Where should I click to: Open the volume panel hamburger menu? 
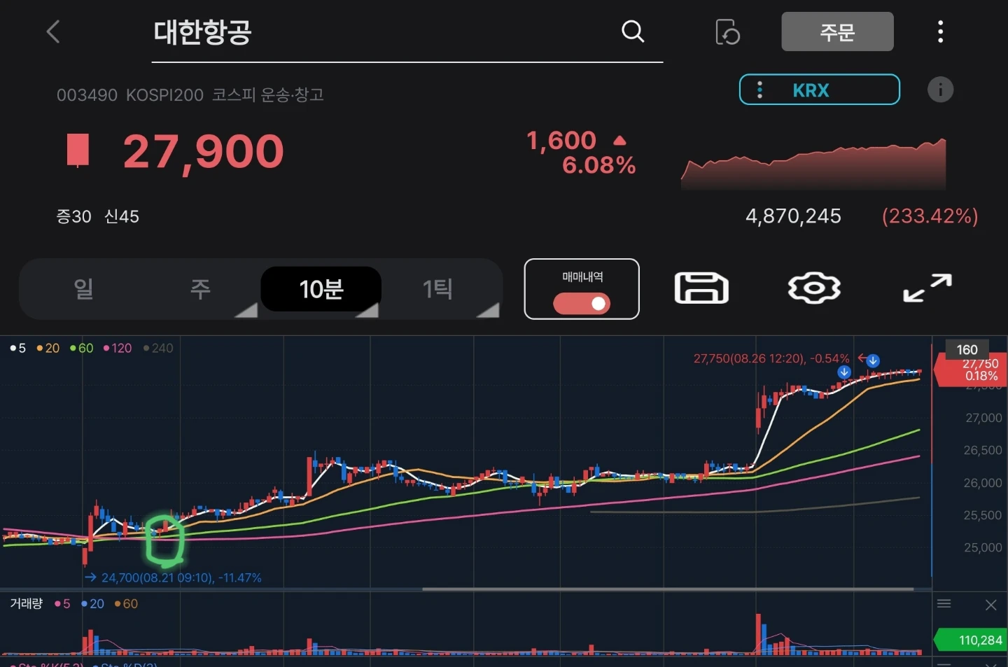coord(944,604)
